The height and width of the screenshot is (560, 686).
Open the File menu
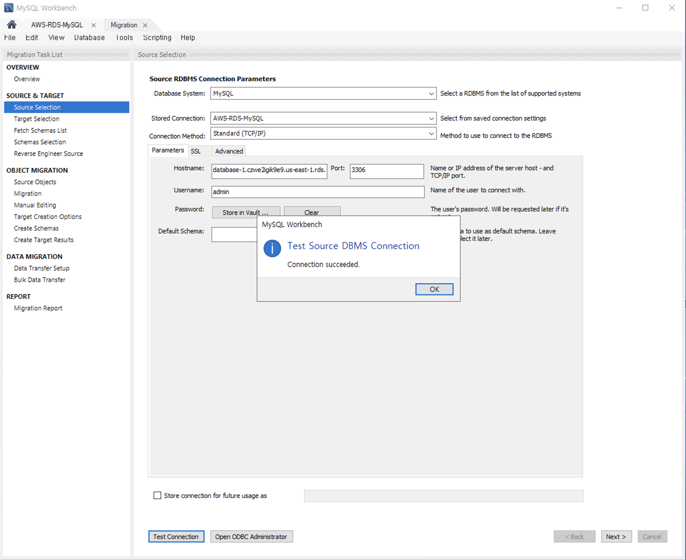(x=10, y=38)
